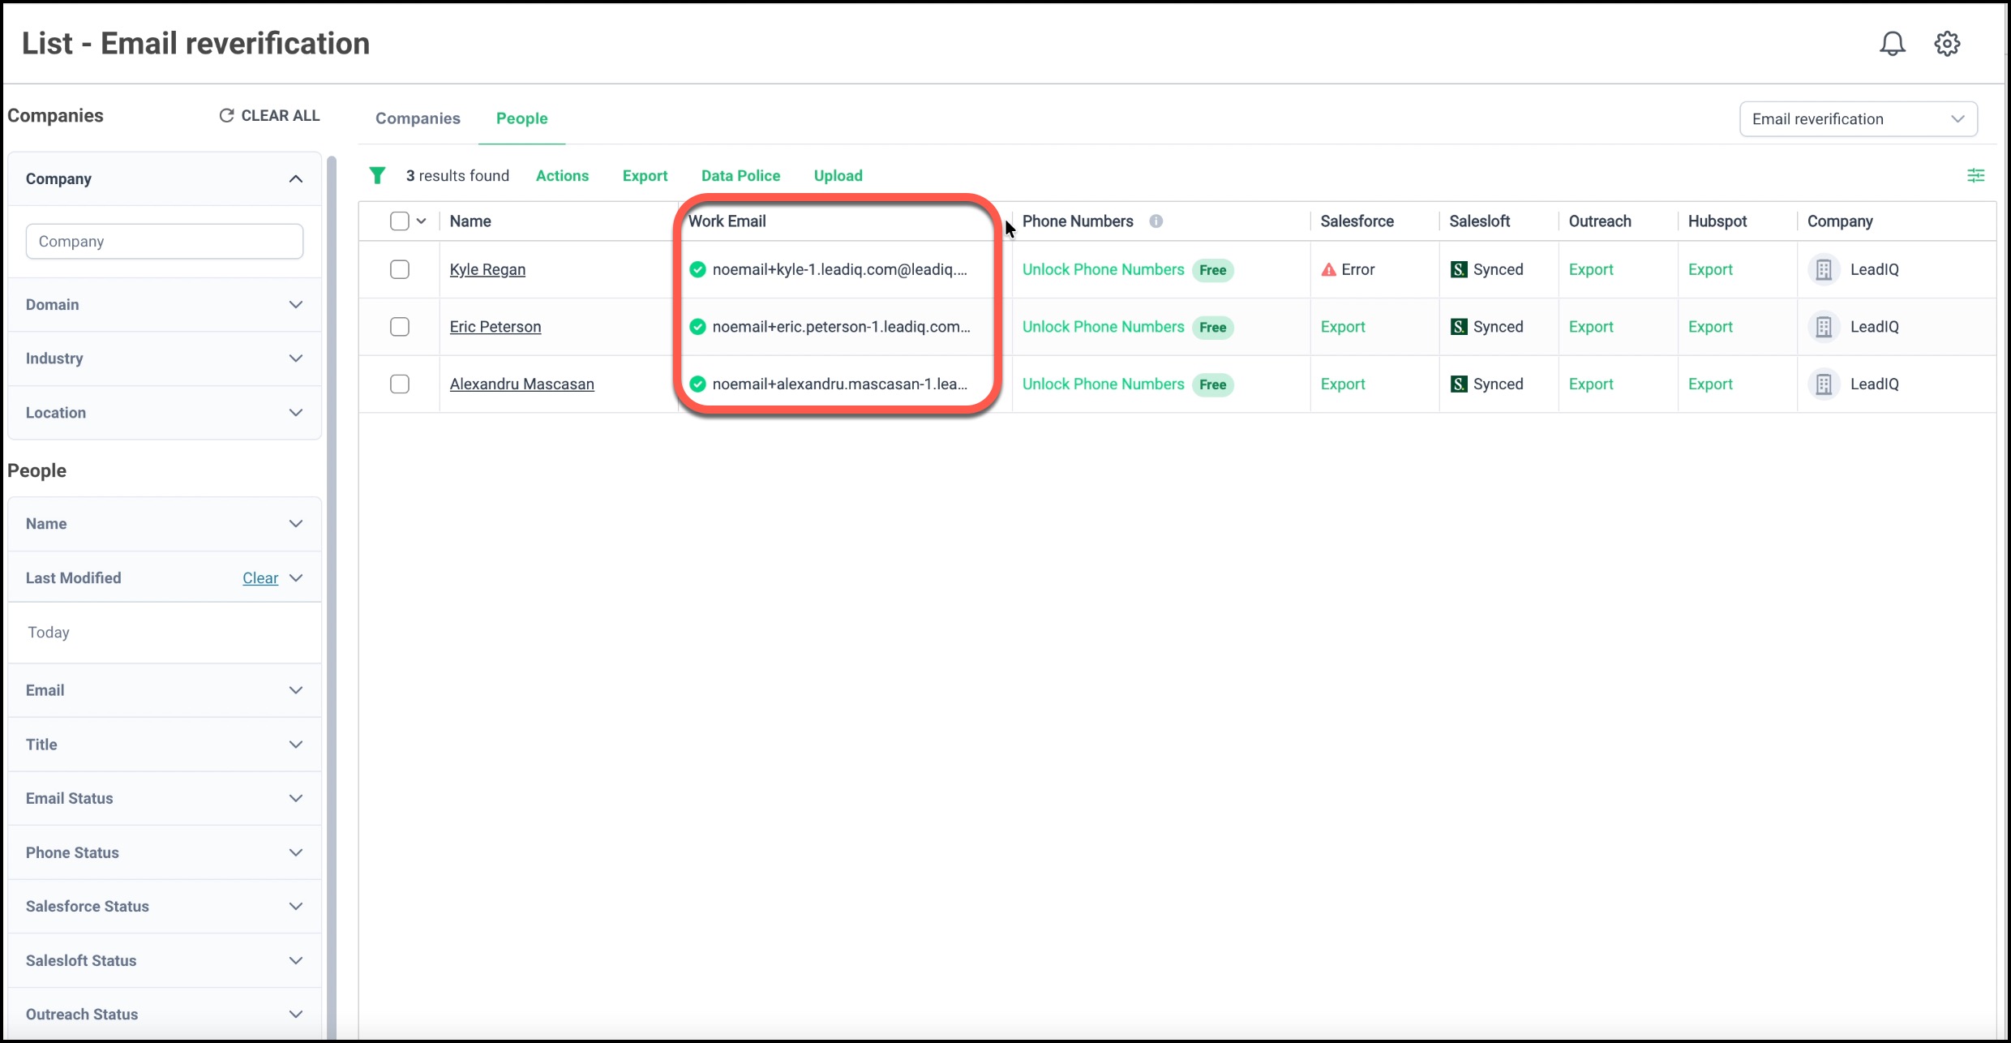This screenshot has width=2011, height=1043.
Task: Click LeadIQ company building icon in first row
Action: click(x=1824, y=270)
